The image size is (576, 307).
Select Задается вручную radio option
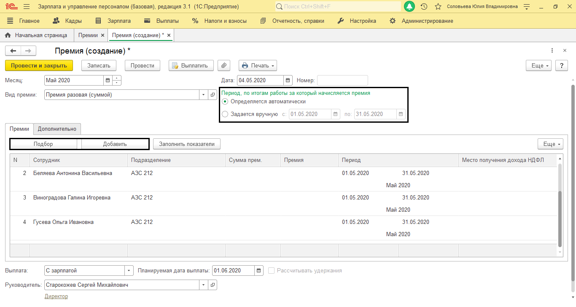225,114
